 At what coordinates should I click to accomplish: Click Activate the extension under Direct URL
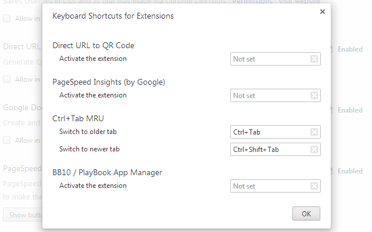[x=93, y=59]
